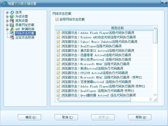Select the 迅雷看看 ActiveX远程代码执行漏洞 row text
Viewport: 168px width, 126px height.
[x=96, y=55]
